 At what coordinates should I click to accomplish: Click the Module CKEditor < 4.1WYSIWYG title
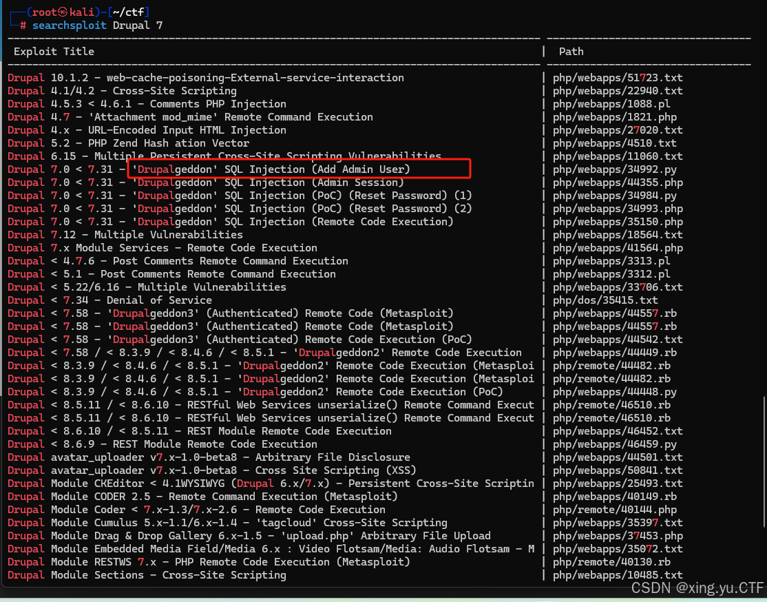point(271,484)
